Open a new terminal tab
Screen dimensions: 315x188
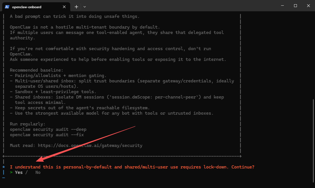pos(76,7)
